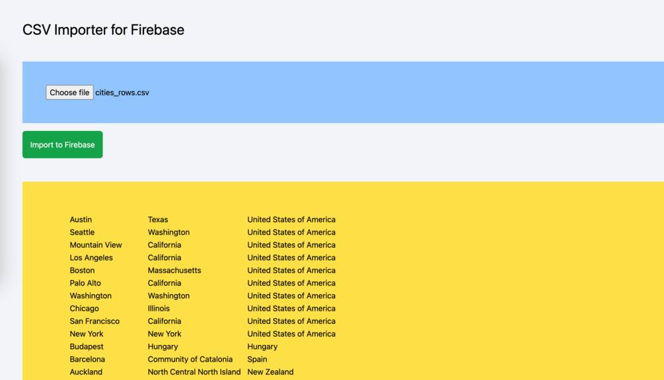Click the Auckland city cell
This screenshot has height=380, width=664.
tap(86, 372)
